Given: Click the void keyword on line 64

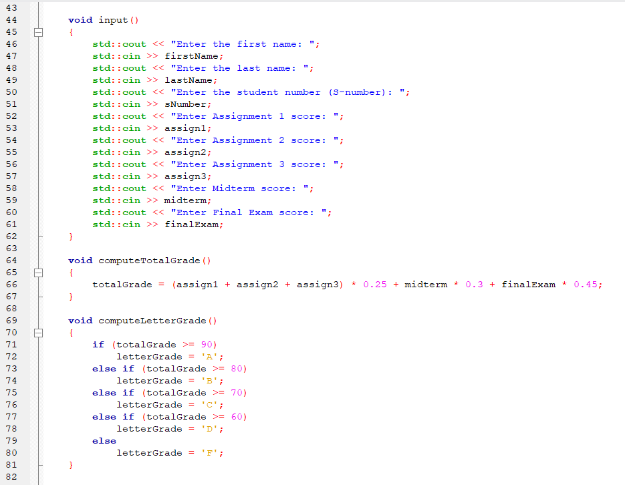Looking at the screenshot, I should (80, 260).
